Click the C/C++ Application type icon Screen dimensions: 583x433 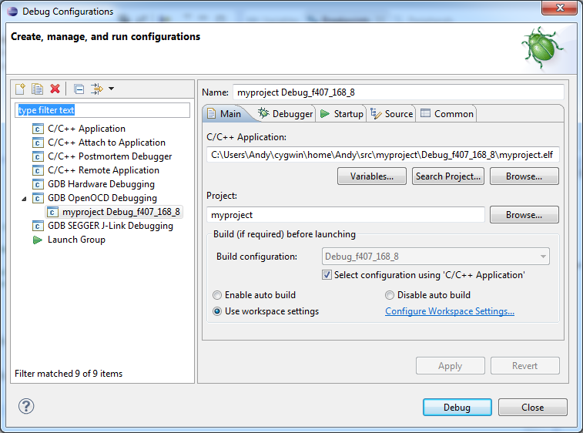pos(38,129)
